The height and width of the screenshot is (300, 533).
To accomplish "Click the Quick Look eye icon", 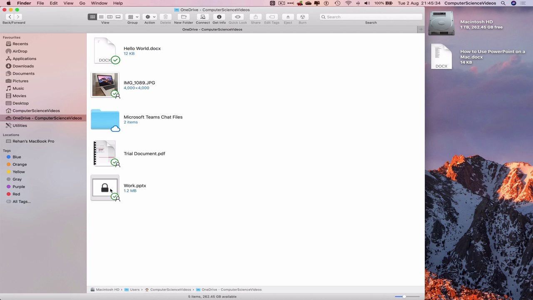I will pyautogui.click(x=238, y=17).
